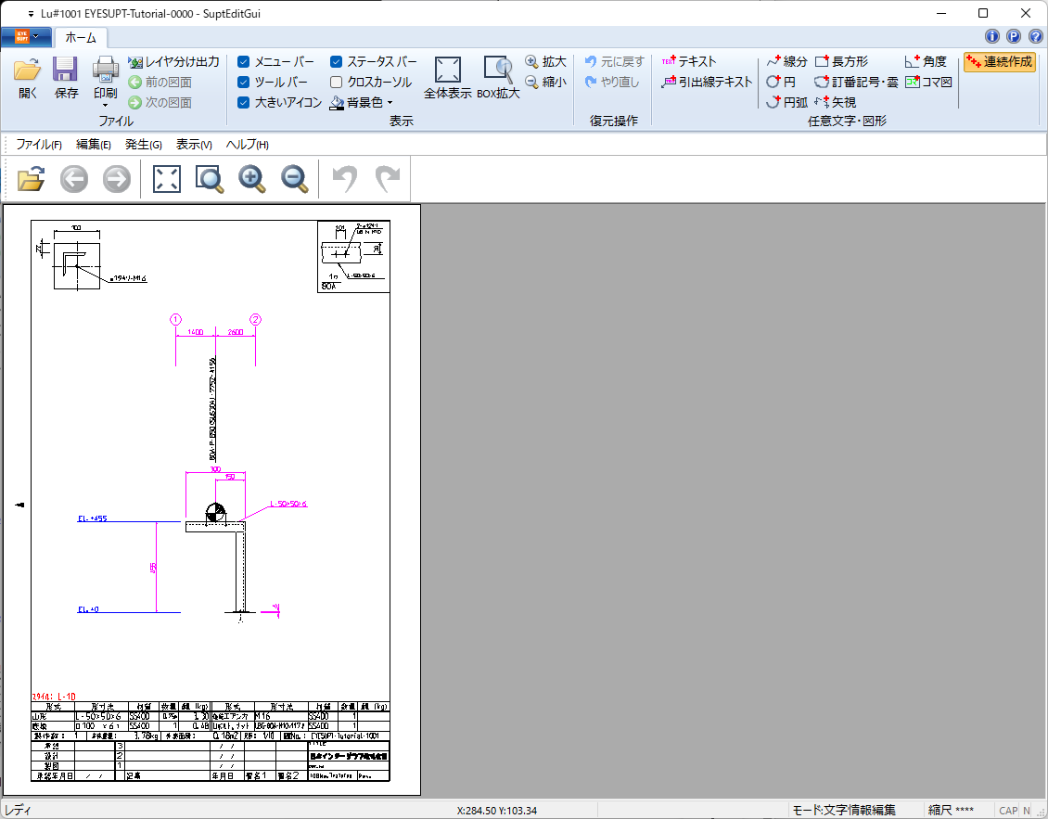Screen dimensions: 1048x819
Task: Toggle the メニューバー checkbox
Action: click(244, 62)
